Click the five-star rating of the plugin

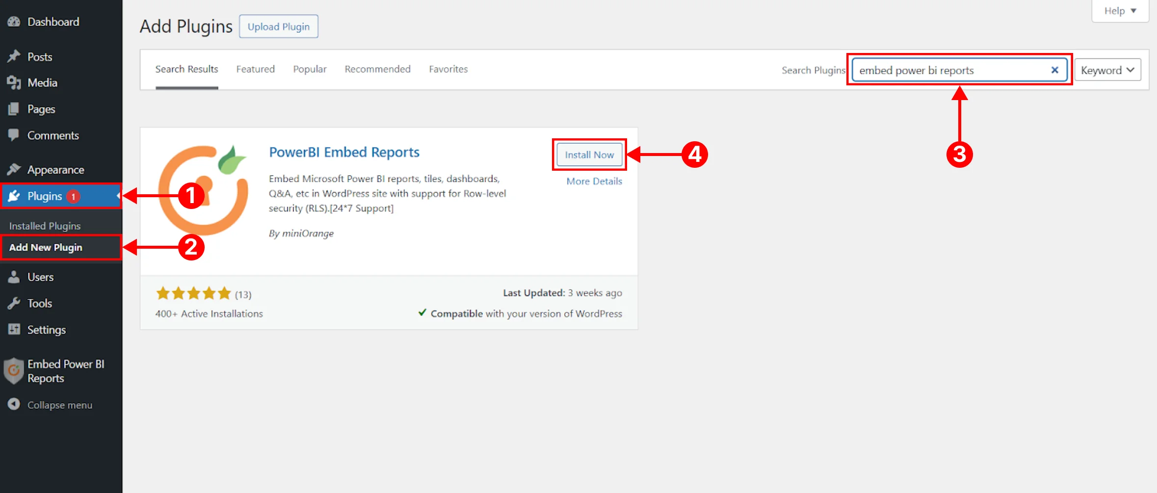pyautogui.click(x=193, y=293)
